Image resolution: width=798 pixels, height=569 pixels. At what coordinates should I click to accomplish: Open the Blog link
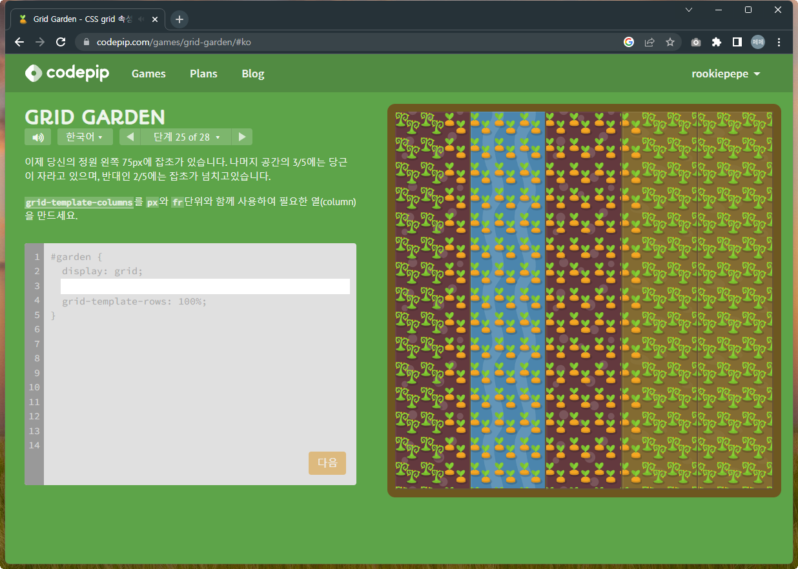[253, 74]
